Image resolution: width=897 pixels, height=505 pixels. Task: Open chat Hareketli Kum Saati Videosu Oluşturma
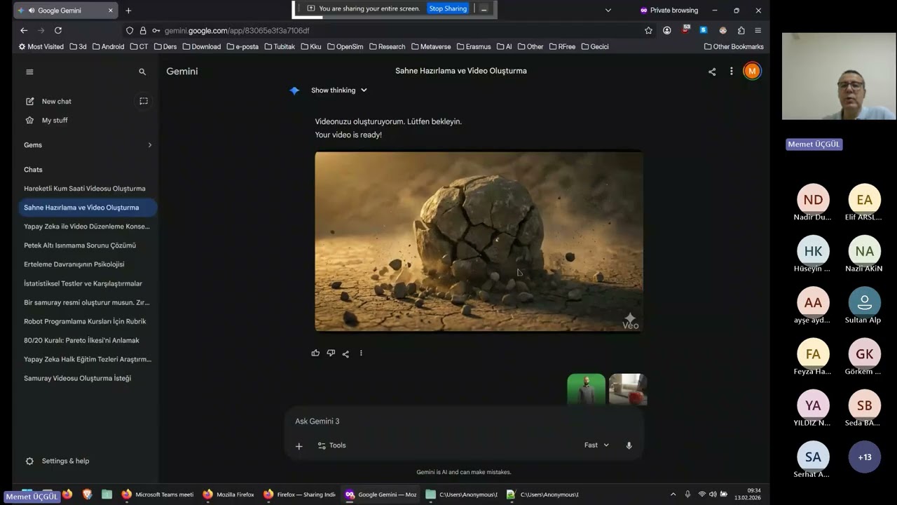point(85,189)
